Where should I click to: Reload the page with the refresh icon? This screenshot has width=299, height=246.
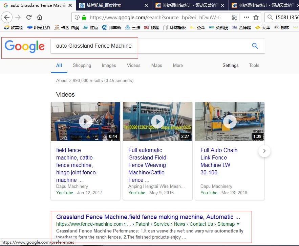[29, 17]
